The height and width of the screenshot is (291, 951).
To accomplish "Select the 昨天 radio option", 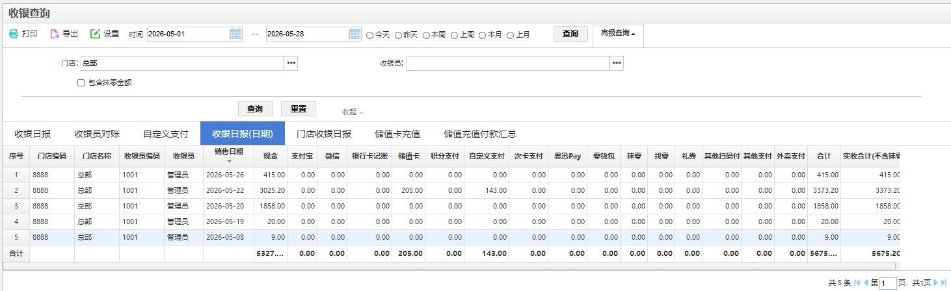I will tap(398, 35).
